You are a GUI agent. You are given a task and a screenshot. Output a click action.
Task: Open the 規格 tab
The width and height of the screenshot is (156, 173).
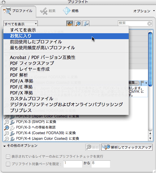click(x=71, y=11)
